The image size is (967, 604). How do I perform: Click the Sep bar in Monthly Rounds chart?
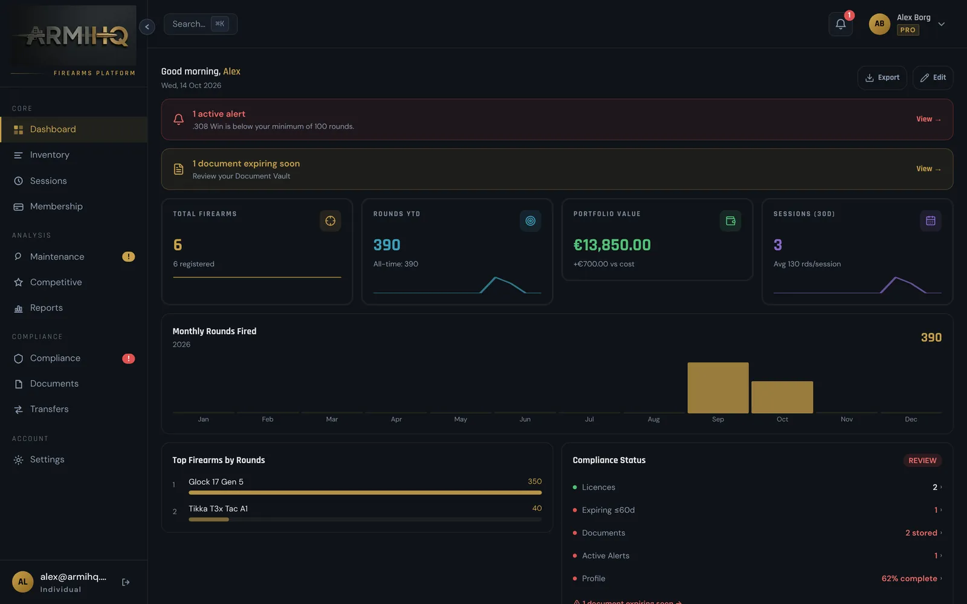tap(718, 388)
